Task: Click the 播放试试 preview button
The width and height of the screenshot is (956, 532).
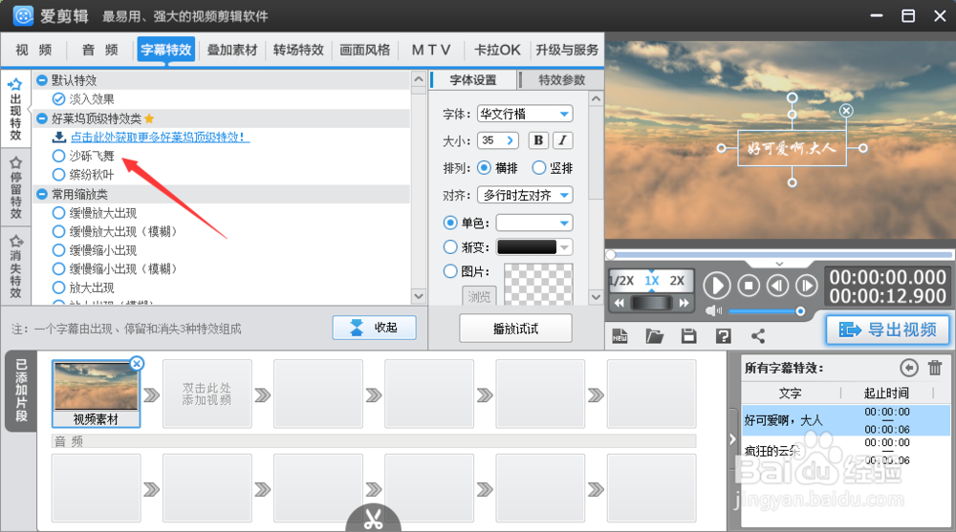Action: point(515,329)
